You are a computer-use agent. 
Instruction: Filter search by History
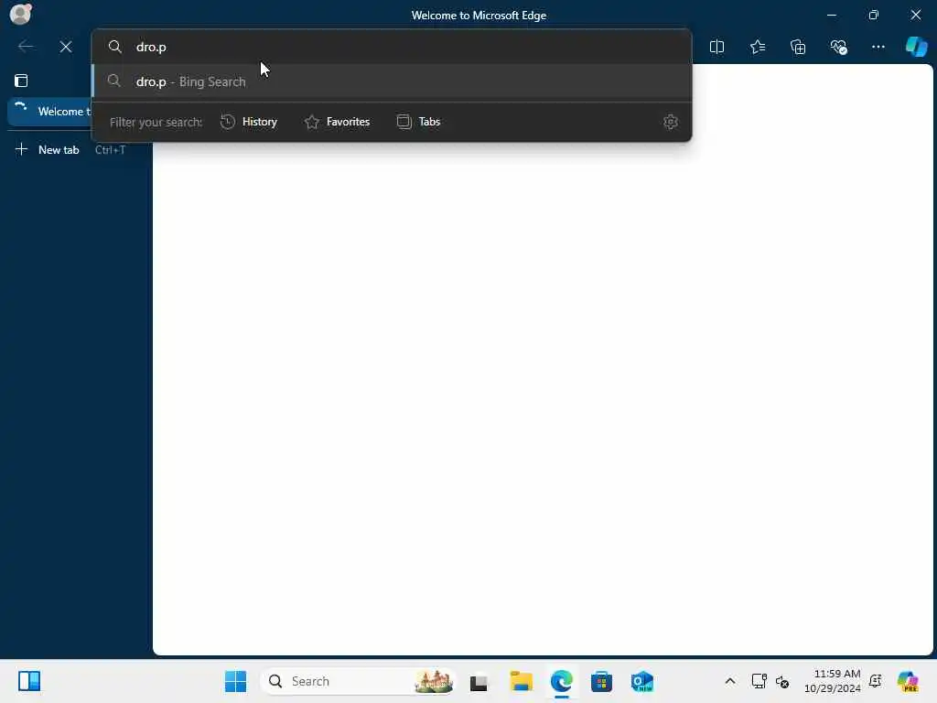point(249,122)
